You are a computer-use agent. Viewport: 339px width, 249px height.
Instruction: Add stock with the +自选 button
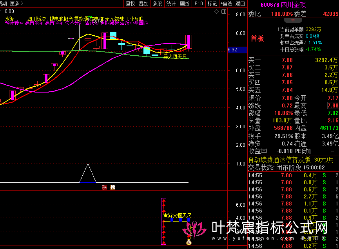pyautogui.click(x=226, y=4)
